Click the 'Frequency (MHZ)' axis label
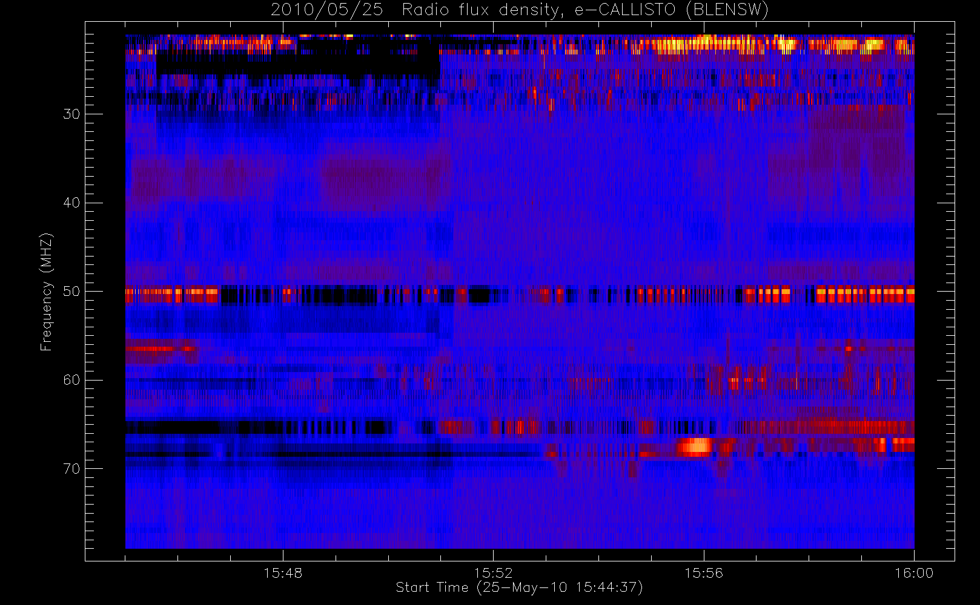This screenshot has height=605, width=980. (x=46, y=292)
